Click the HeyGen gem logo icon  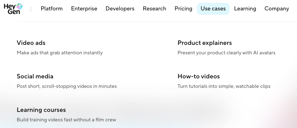tap(19, 7)
